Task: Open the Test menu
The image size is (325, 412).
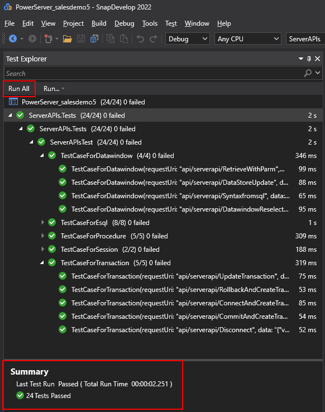Action: (171, 23)
